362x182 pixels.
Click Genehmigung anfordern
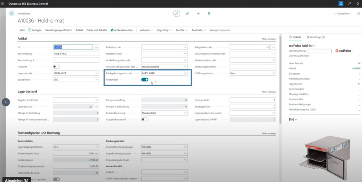[x=59, y=30]
